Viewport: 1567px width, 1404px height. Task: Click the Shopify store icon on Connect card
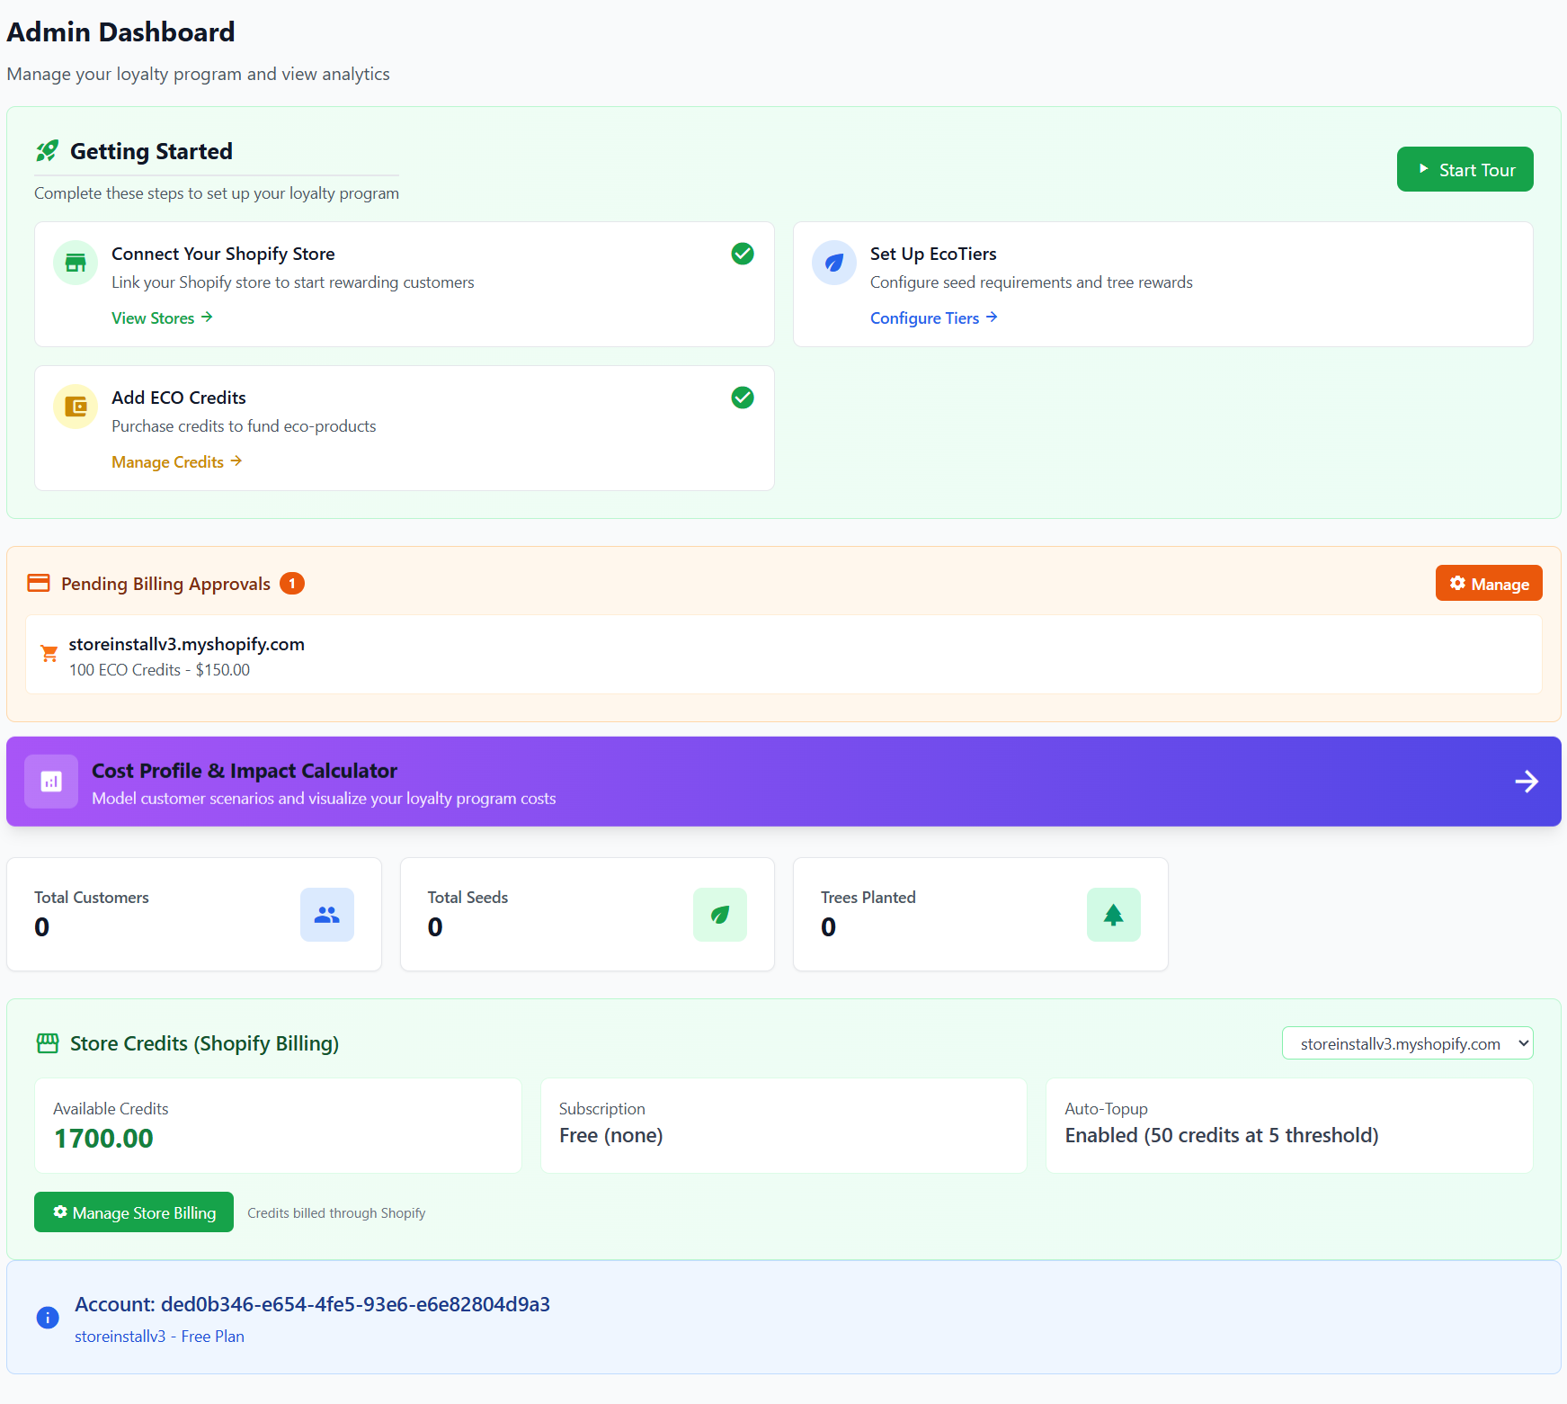76,262
